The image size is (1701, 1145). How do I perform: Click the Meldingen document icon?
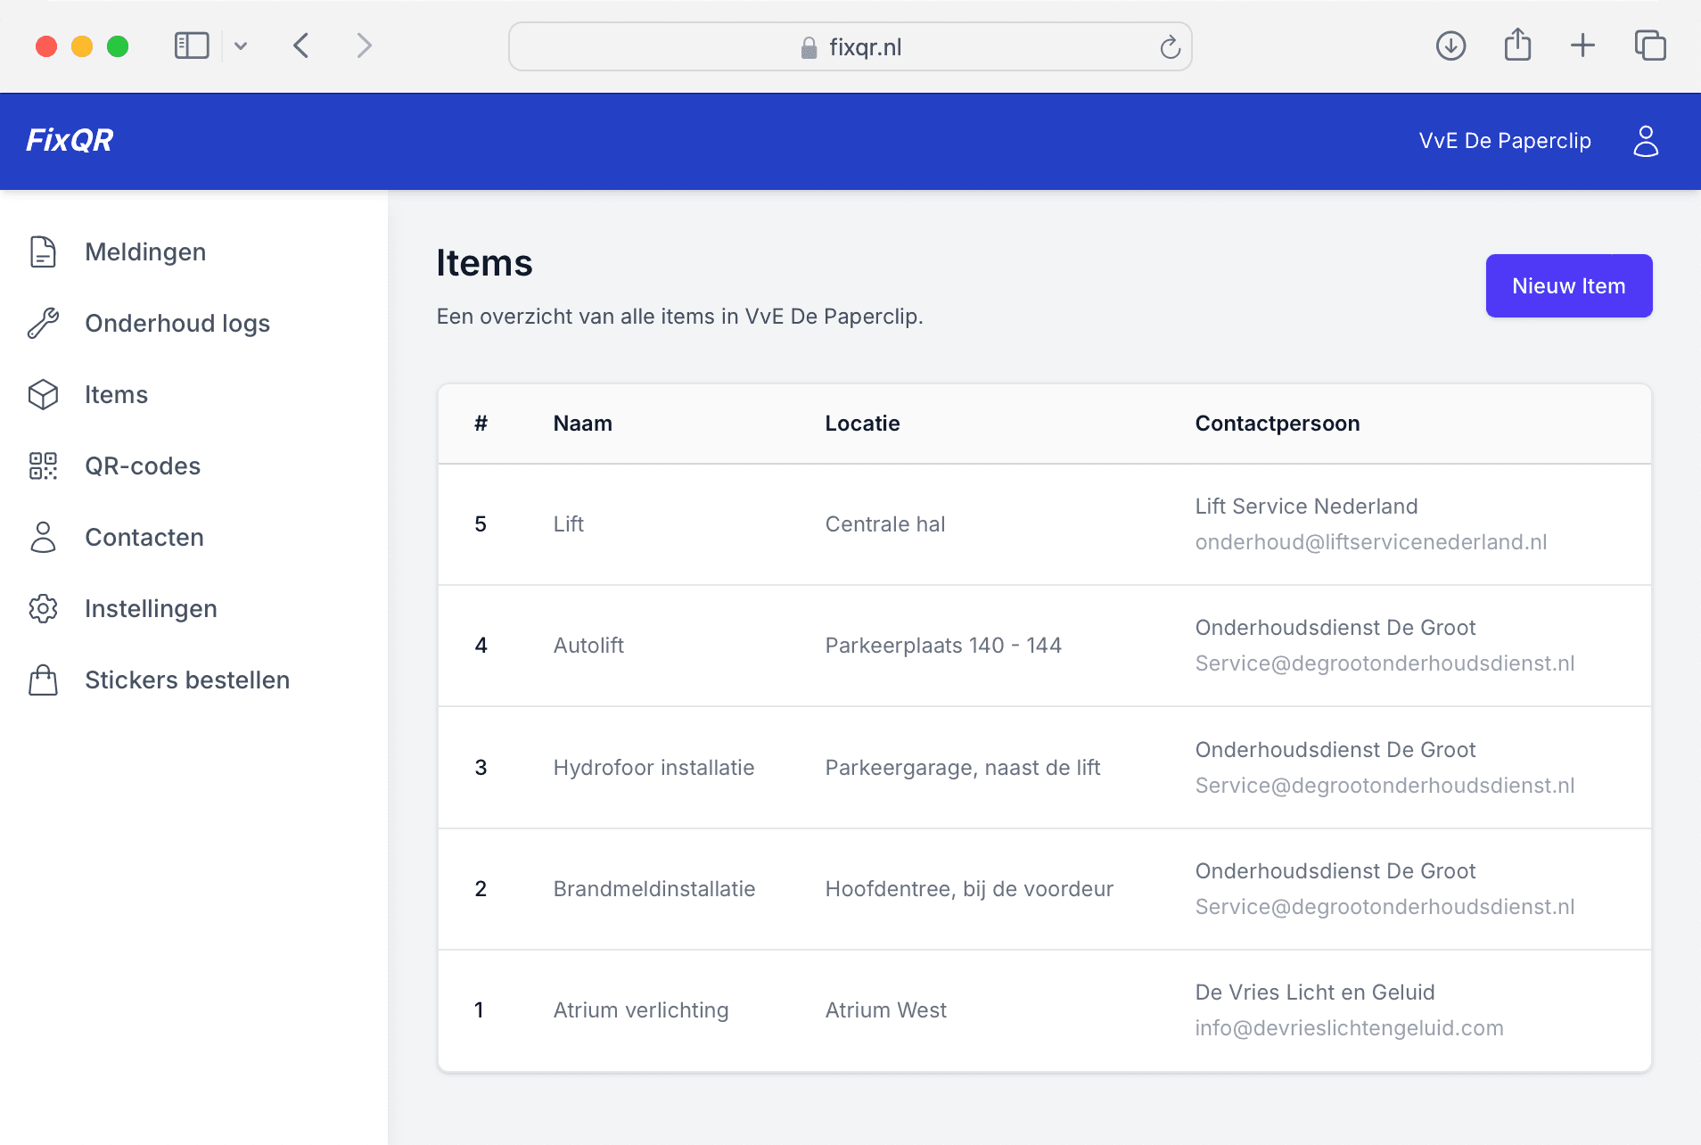pos(43,252)
